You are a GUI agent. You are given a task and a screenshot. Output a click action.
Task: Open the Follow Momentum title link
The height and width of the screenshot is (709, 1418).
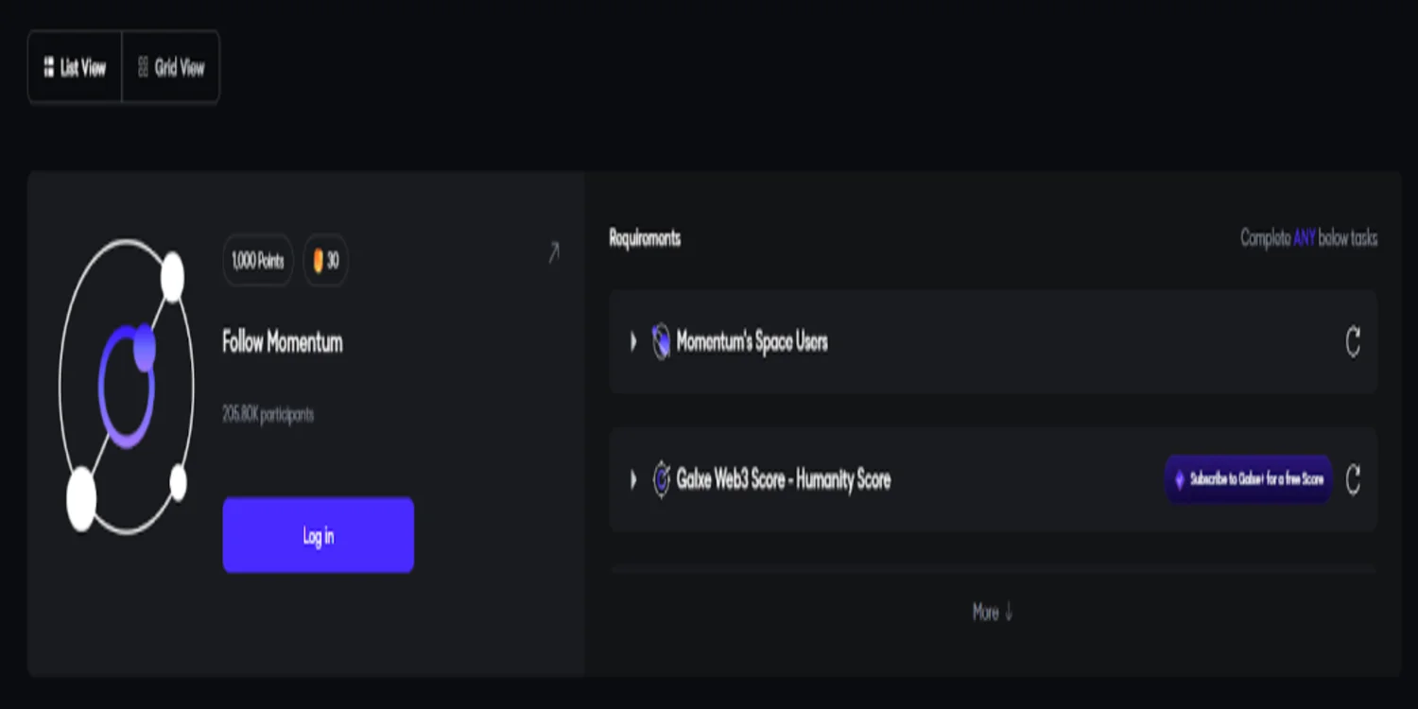point(283,342)
